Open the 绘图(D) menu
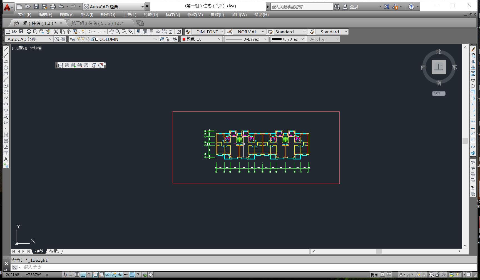480x280 pixels. pyautogui.click(x=151, y=15)
